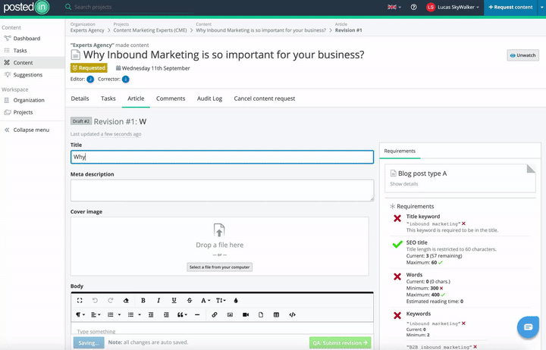The image size is (546, 350).
Task: Select the Article tab
Action: (x=136, y=98)
